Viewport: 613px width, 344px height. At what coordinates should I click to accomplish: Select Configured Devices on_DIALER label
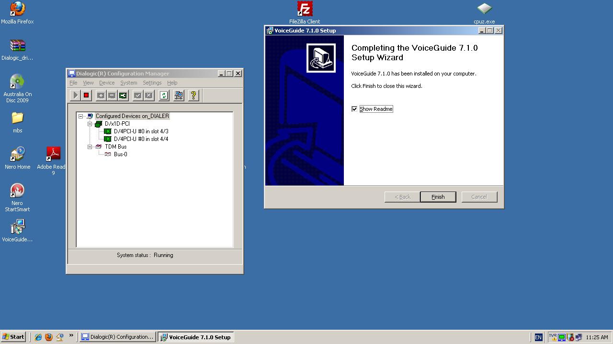(x=132, y=116)
